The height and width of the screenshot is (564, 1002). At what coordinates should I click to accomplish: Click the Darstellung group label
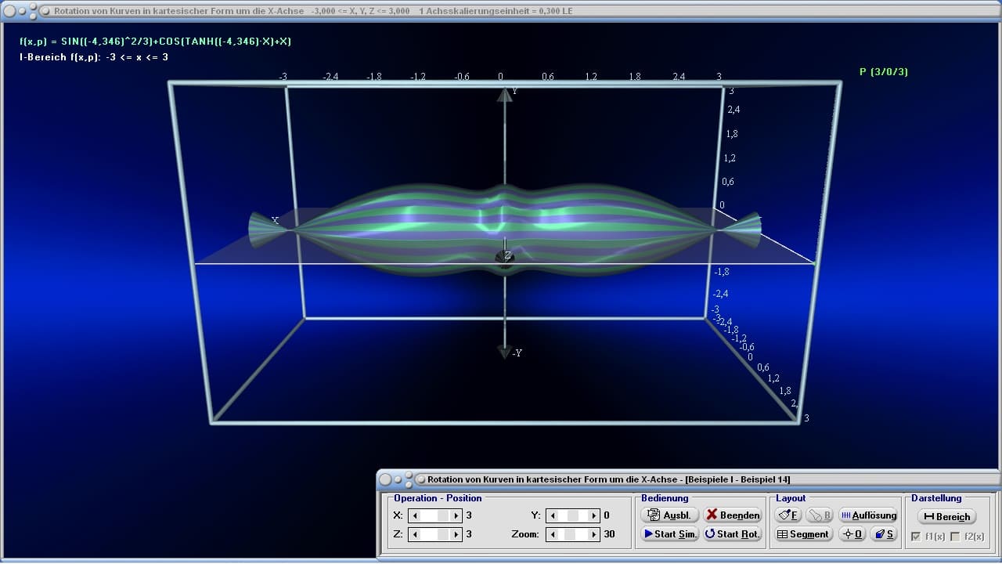click(936, 498)
